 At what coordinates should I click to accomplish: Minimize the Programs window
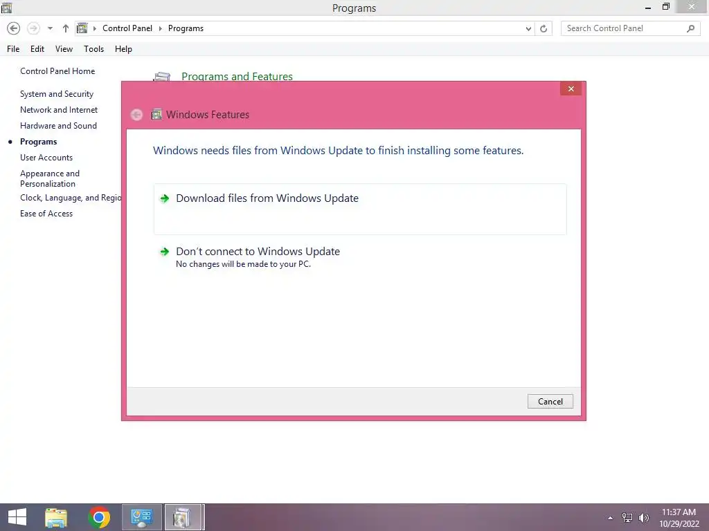click(x=648, y=7)
